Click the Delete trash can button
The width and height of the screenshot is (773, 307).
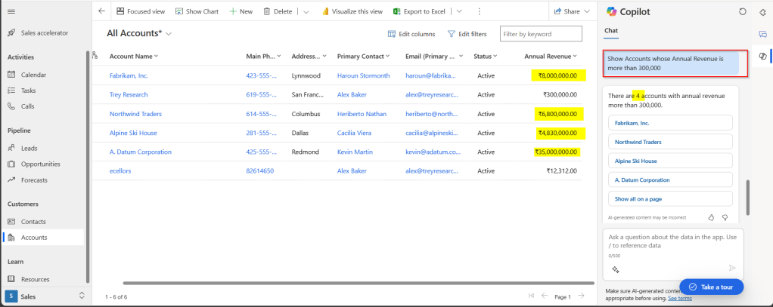tap(278, 11)
